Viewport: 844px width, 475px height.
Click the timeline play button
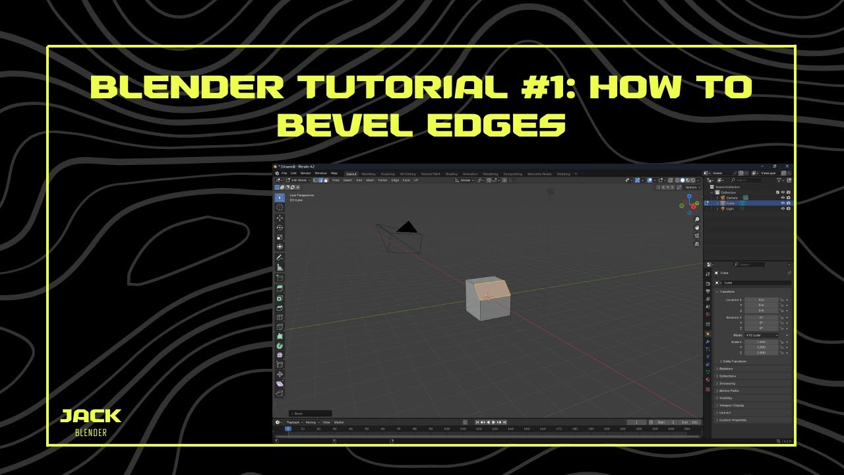tap(493, 422)
